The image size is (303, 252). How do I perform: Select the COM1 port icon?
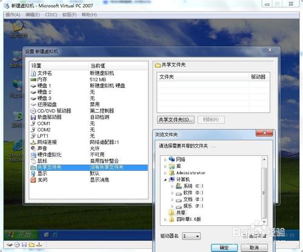click(33, 124)
